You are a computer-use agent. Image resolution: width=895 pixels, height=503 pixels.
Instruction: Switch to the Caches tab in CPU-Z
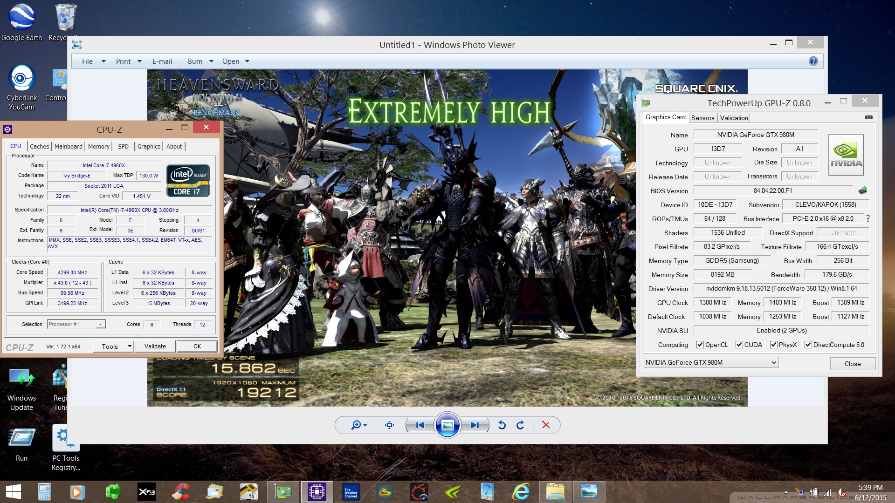pos(39,146)
